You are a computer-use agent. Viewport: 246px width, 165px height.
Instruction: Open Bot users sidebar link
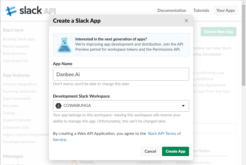(11, 106)
